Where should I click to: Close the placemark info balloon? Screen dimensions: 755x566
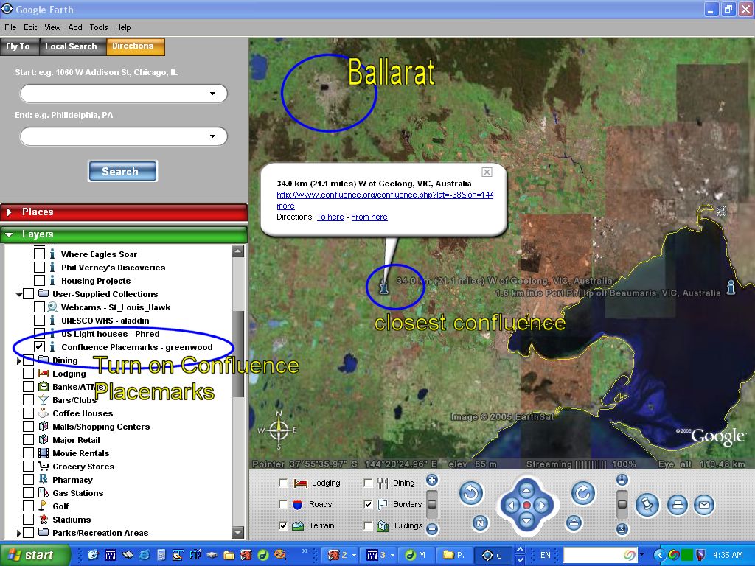487,172
